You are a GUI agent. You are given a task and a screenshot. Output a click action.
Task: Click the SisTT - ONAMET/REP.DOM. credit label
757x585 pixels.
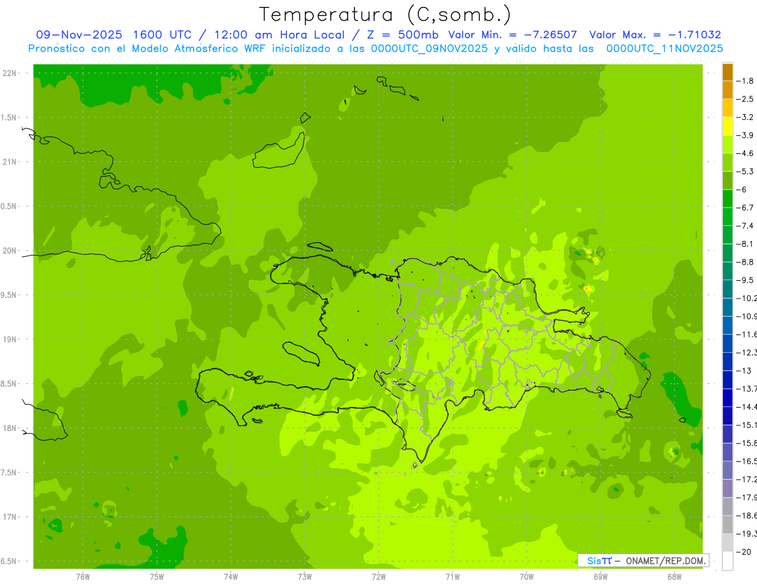642,560
